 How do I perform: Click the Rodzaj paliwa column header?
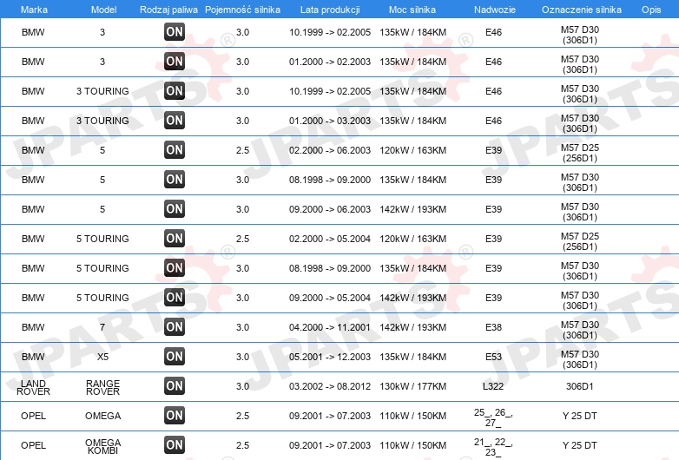tap(168, 10)
